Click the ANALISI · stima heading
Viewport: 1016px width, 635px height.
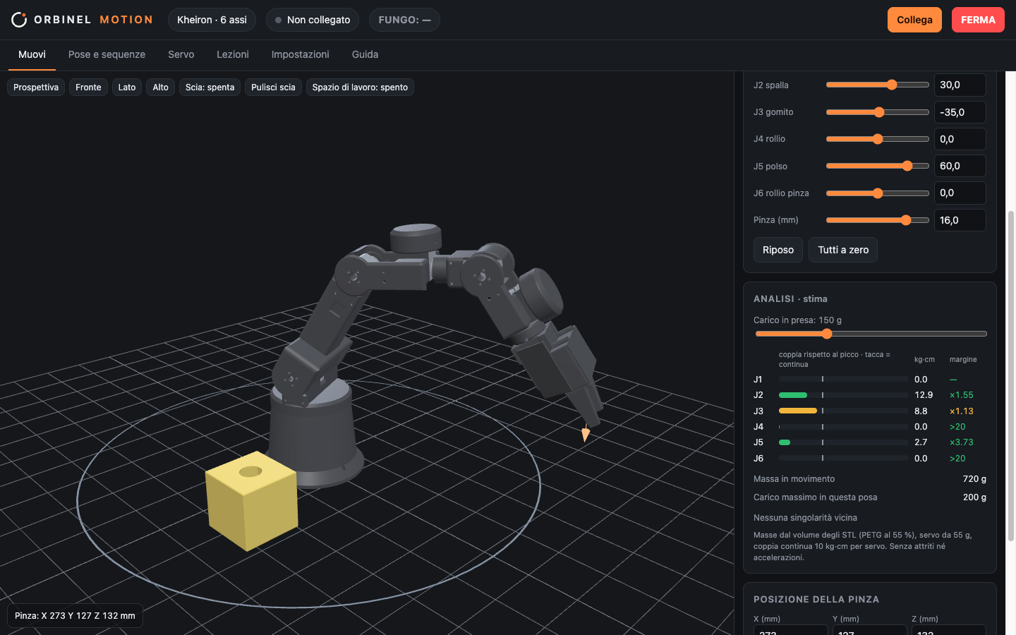click(x=790, y=299)
